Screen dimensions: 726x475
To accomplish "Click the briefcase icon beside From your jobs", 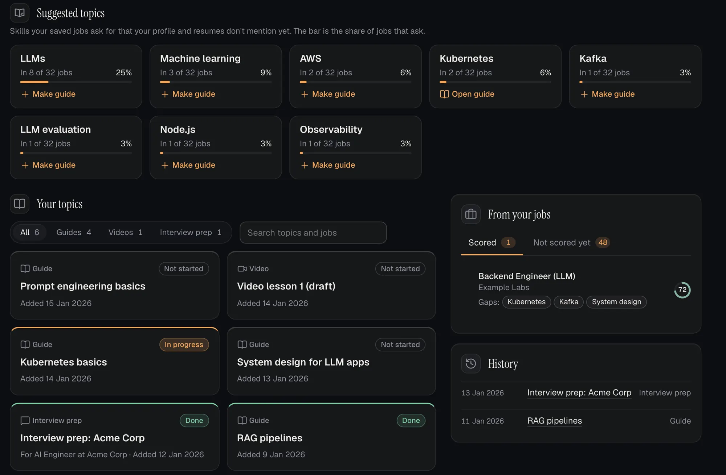I will click(x=471, y=214).
